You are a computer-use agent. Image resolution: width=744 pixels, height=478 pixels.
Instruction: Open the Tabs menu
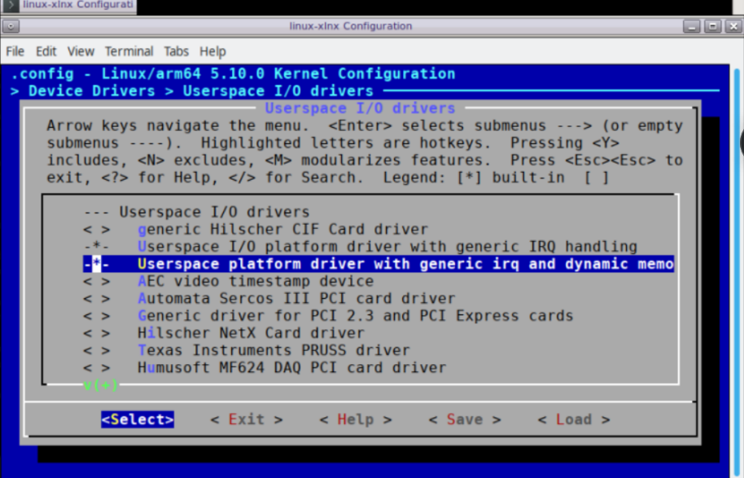(176, 51)
